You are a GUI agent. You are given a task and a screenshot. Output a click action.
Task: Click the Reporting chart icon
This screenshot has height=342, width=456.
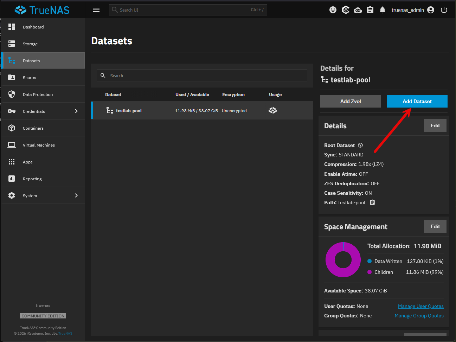click(x=12, y=179)
